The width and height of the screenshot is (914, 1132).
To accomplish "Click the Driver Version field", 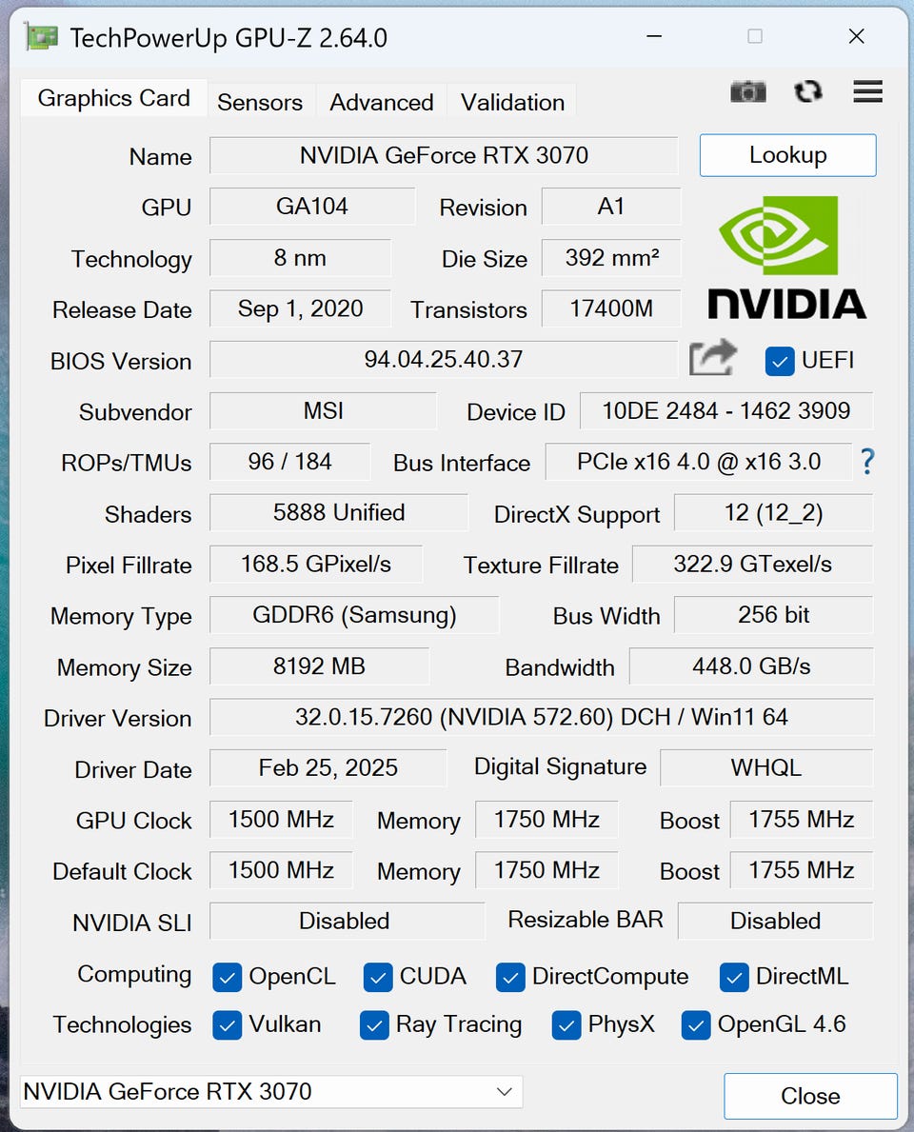I will pyautogui.click(x=541, y=717).
